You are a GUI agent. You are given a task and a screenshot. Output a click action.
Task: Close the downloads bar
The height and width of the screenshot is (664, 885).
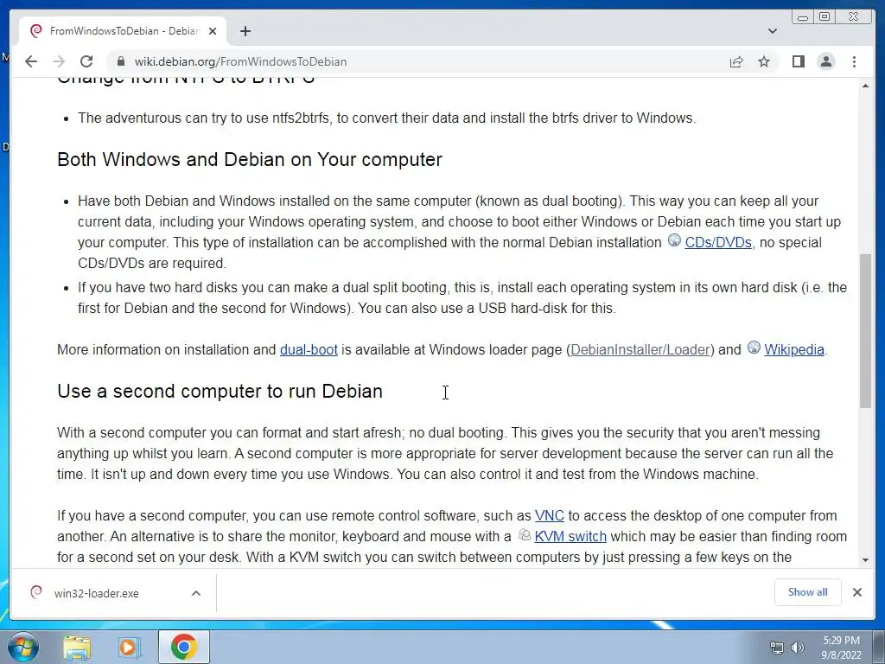click(856, 592)
